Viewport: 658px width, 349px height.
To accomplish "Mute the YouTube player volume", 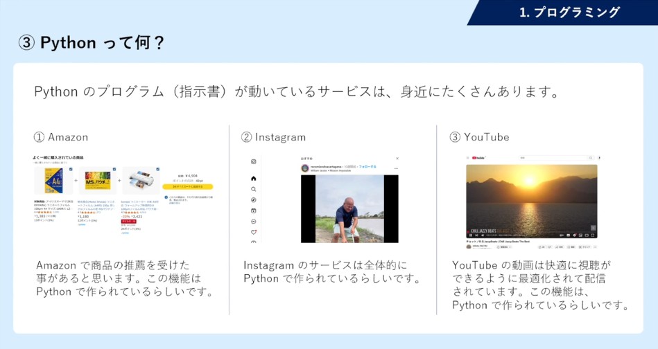I will (x=483, y=235).
